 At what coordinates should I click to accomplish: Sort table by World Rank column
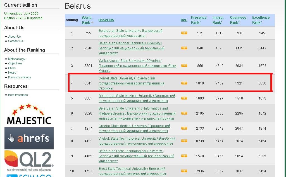point(87,20)
